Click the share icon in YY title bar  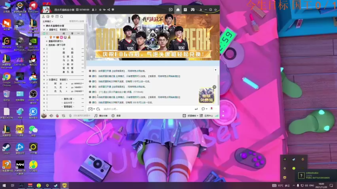tap(109, 10)
